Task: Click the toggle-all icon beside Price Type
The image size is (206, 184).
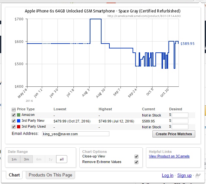Action: coord(14,109)
